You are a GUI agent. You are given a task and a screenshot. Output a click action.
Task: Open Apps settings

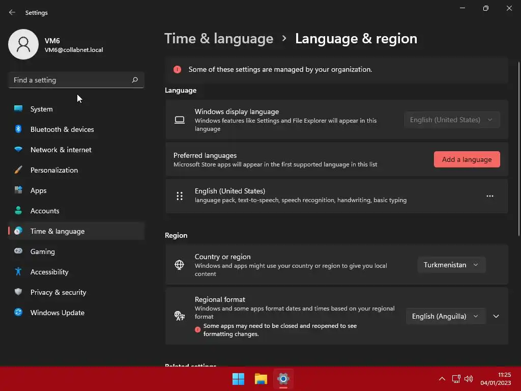[76, 190]
